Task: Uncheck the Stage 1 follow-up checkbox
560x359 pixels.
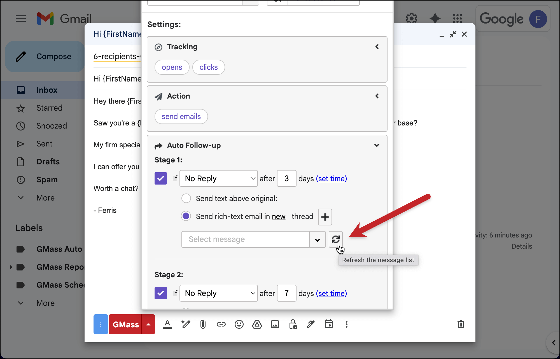Action: [x=161, y=178]
